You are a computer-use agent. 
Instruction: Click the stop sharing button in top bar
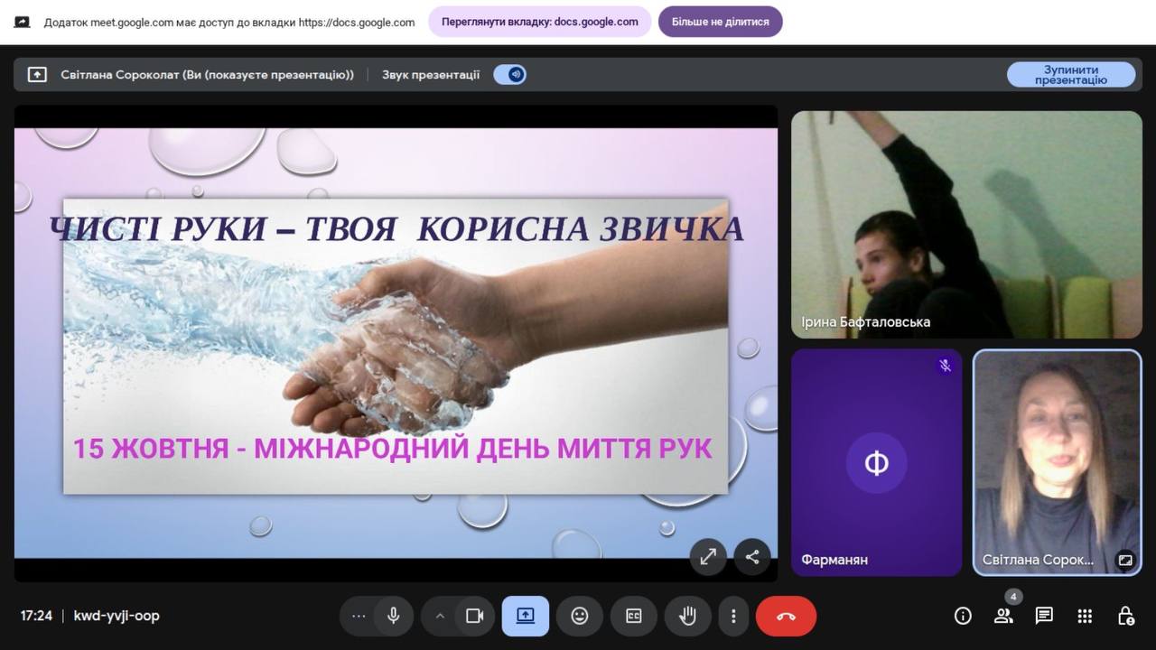[720, 22]
